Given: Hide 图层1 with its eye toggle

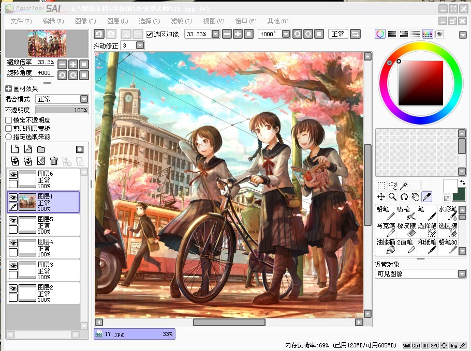Looking at the screenshot, I should 12,197.
